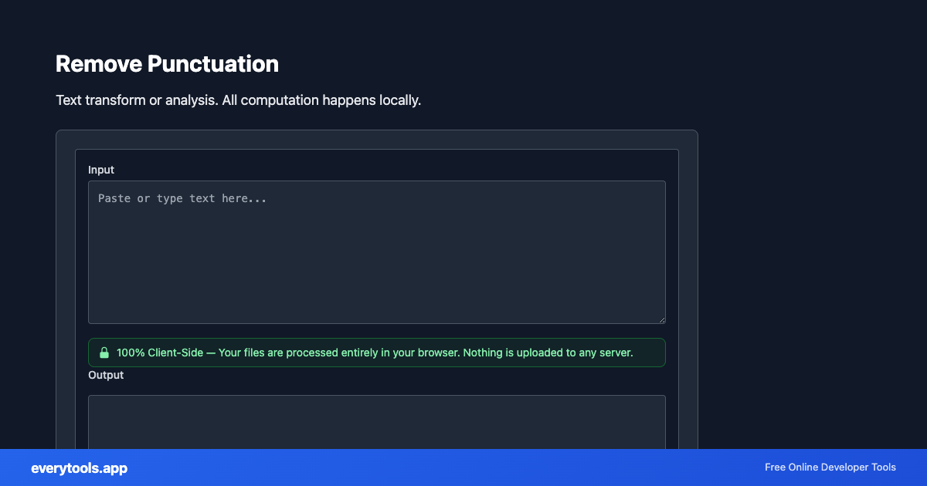Click the subtitle about local computation

(238, 100)
